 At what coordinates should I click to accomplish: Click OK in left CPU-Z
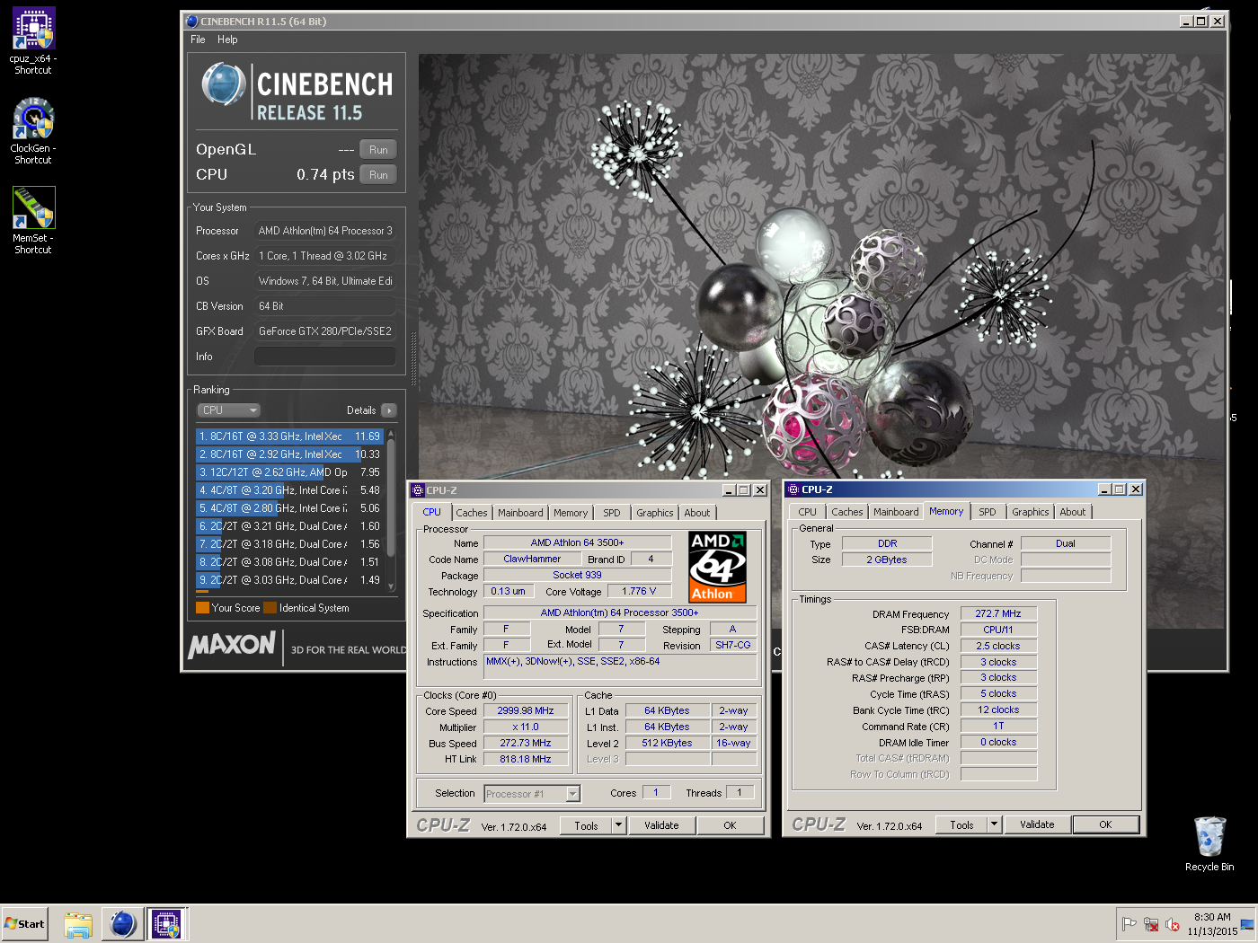tap(730, 825)
